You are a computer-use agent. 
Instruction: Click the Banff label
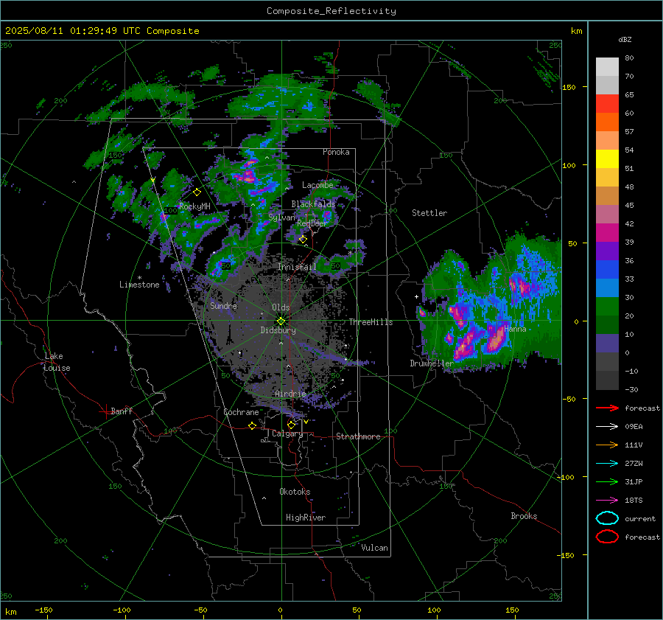[x=122, y=411]
